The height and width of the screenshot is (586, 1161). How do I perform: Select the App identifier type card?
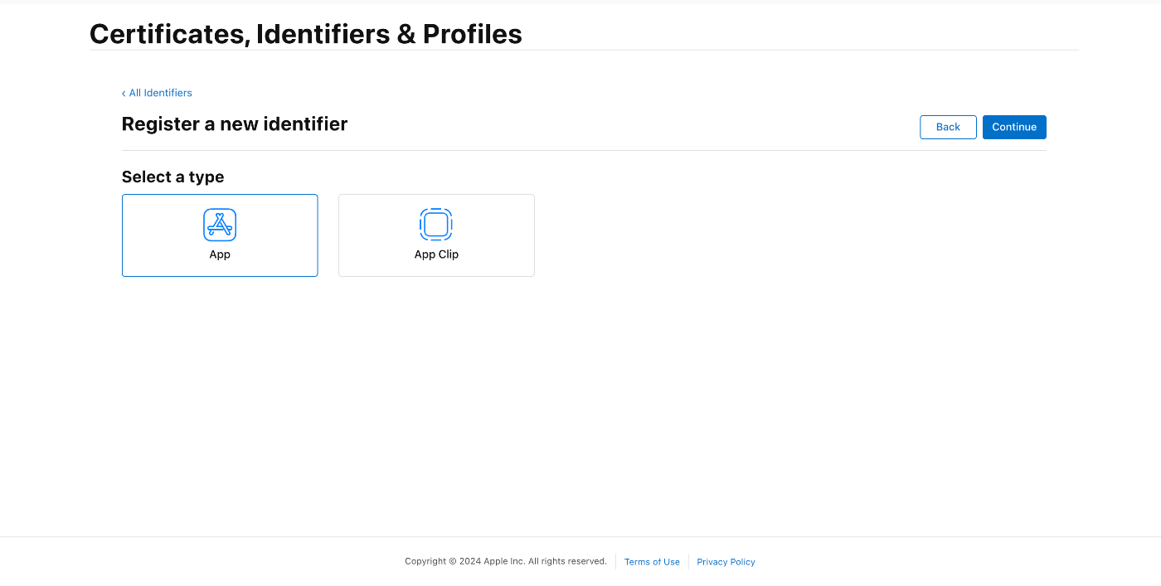pos(220,235)
